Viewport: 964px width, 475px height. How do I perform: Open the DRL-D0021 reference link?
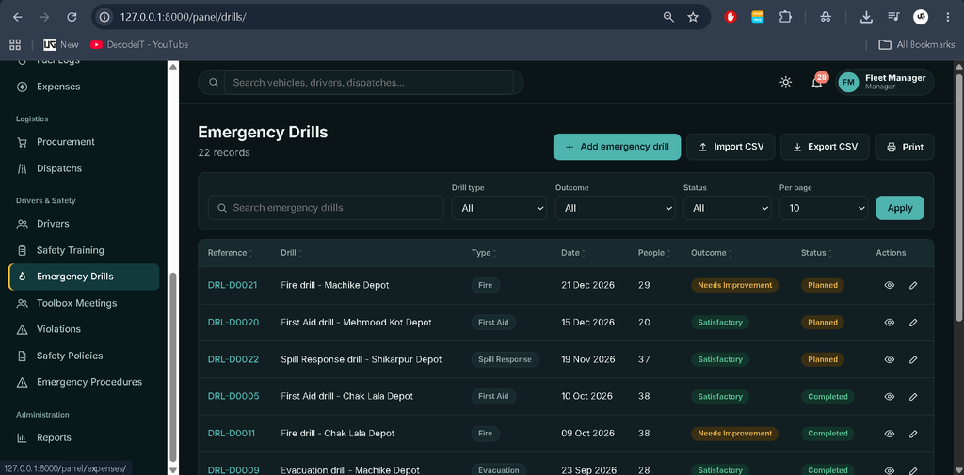coord(233,285)
